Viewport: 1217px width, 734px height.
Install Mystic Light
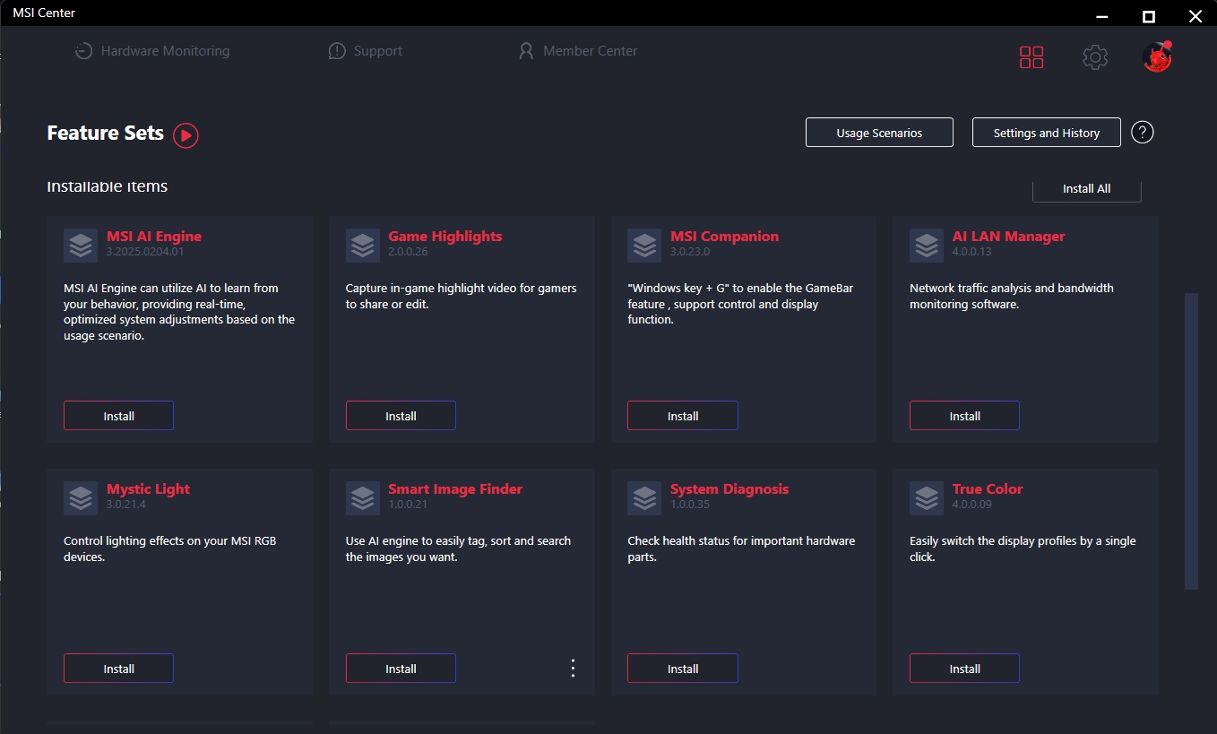tap(118, 669)
